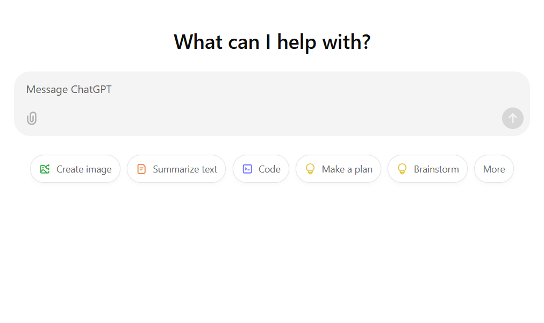Click the "Create image" label text
Screen dimensions: 544x323
pyautogui.click(x=84, y=169)
